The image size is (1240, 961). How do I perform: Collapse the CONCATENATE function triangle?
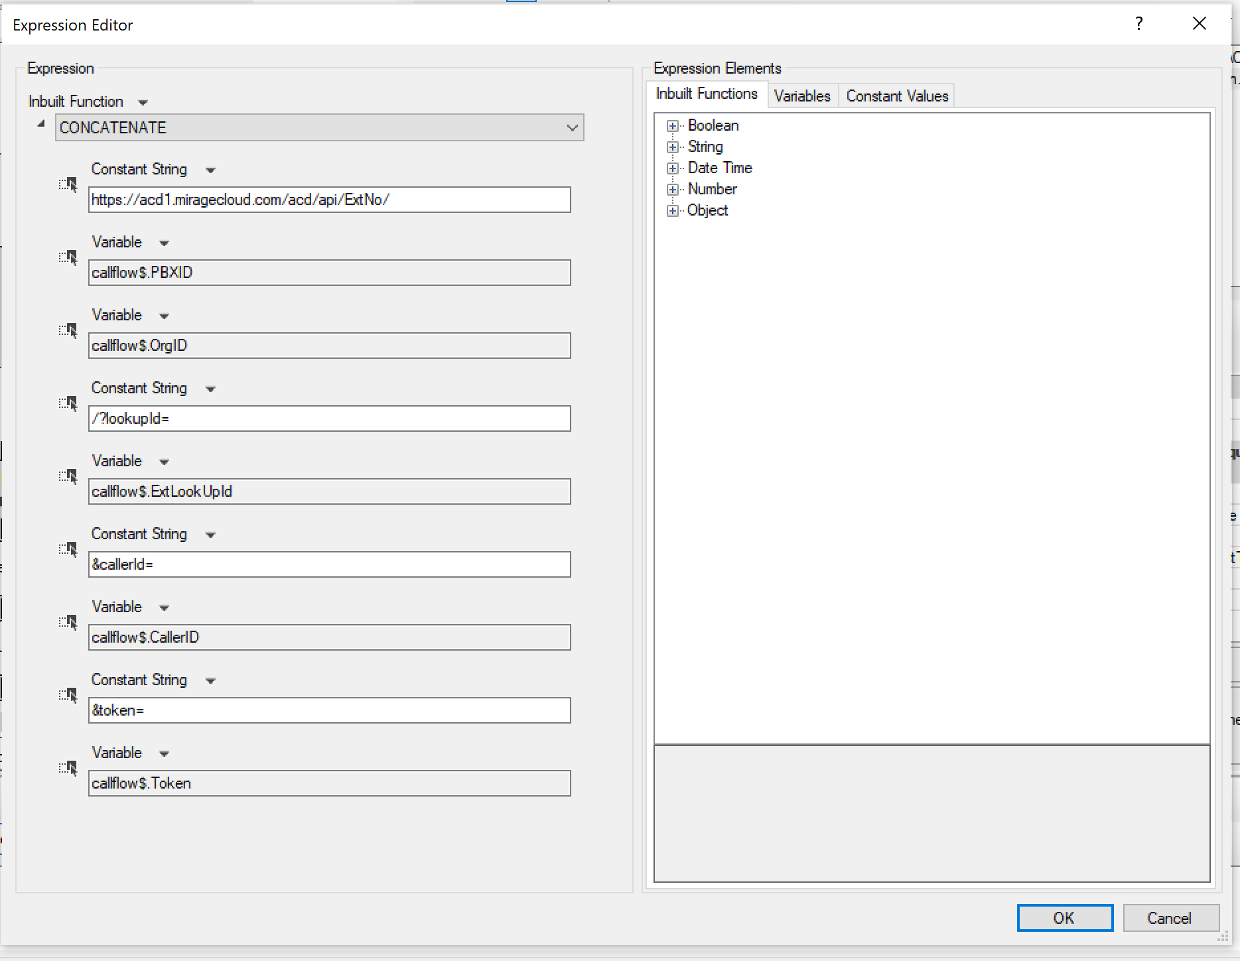41,123
